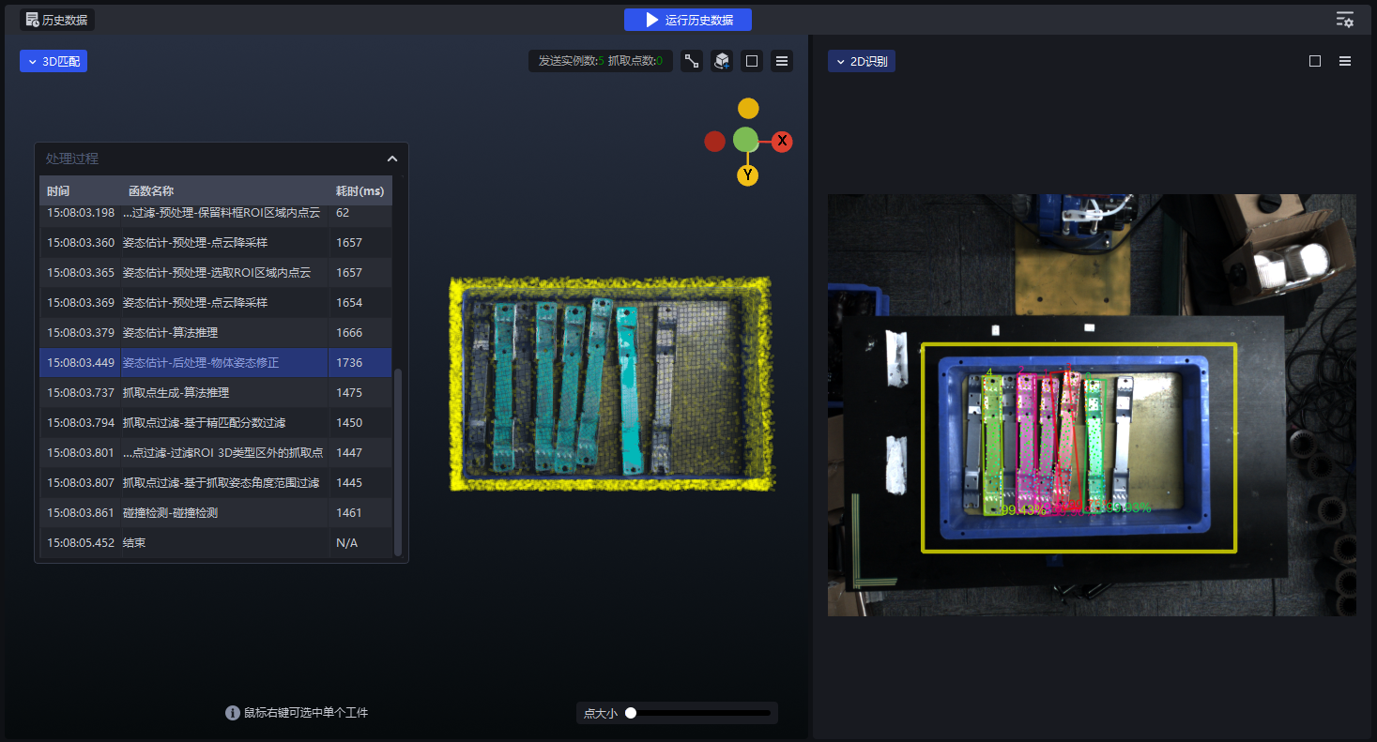
Task: Maximize the 3D匹配 view panel
Action: [752, 61]
